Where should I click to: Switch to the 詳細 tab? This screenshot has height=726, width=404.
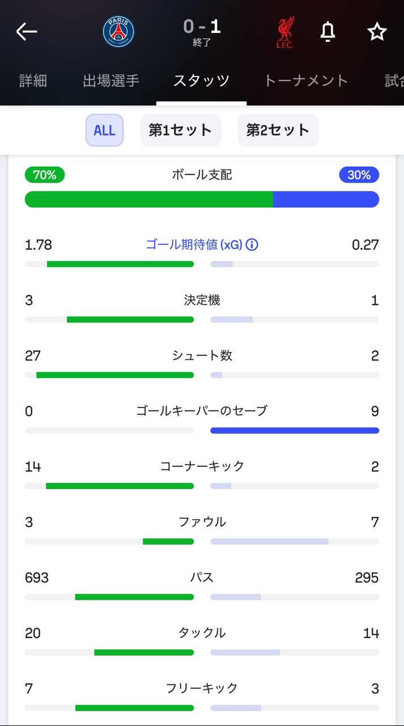[33, 80]
